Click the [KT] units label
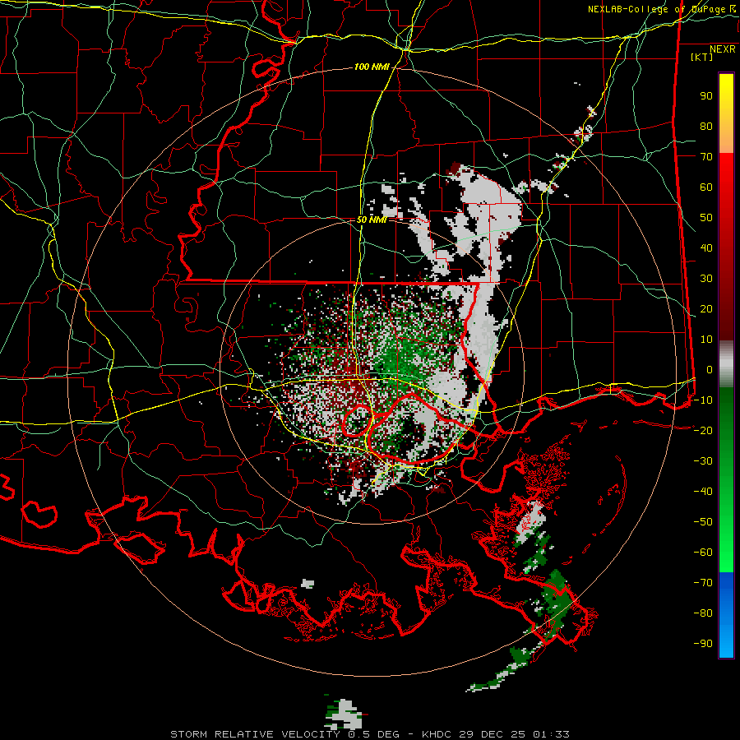Image resolution: width=740 pixels, height=740 pixels. tap(702, 57)
